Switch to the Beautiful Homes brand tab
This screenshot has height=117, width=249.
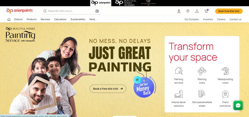click(x=126, y=3)
